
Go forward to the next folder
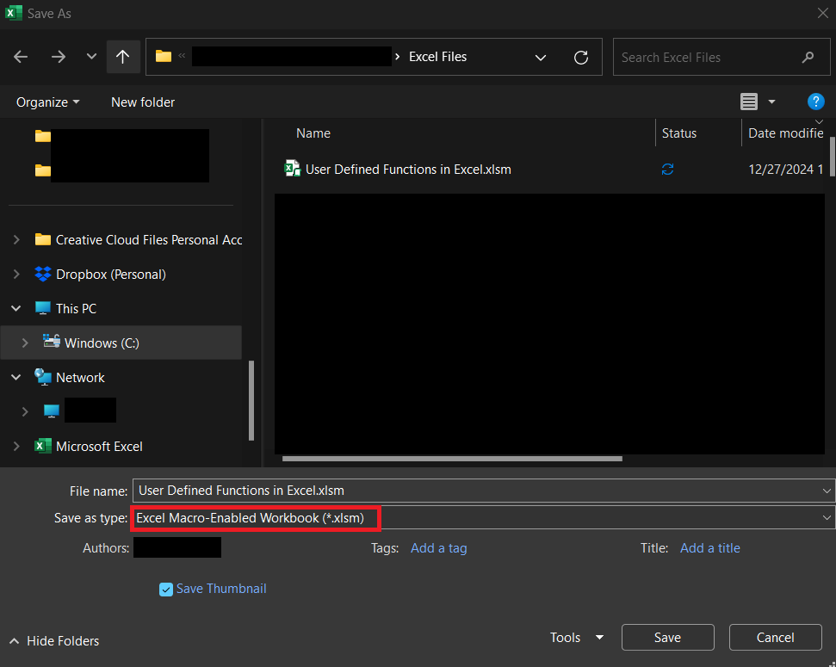click(x=58, y=57)
